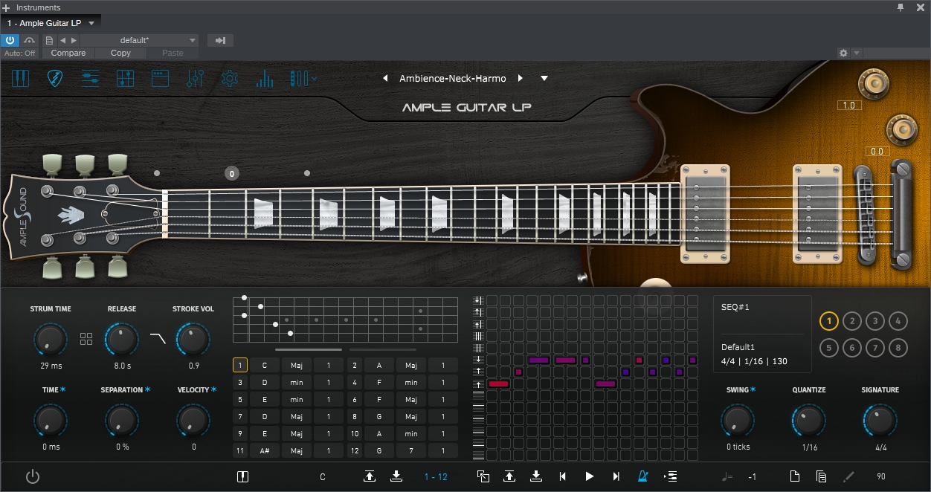Click the QUANTIZE knob
Viewport: 931px width, 492px height.
pos(809,421)
